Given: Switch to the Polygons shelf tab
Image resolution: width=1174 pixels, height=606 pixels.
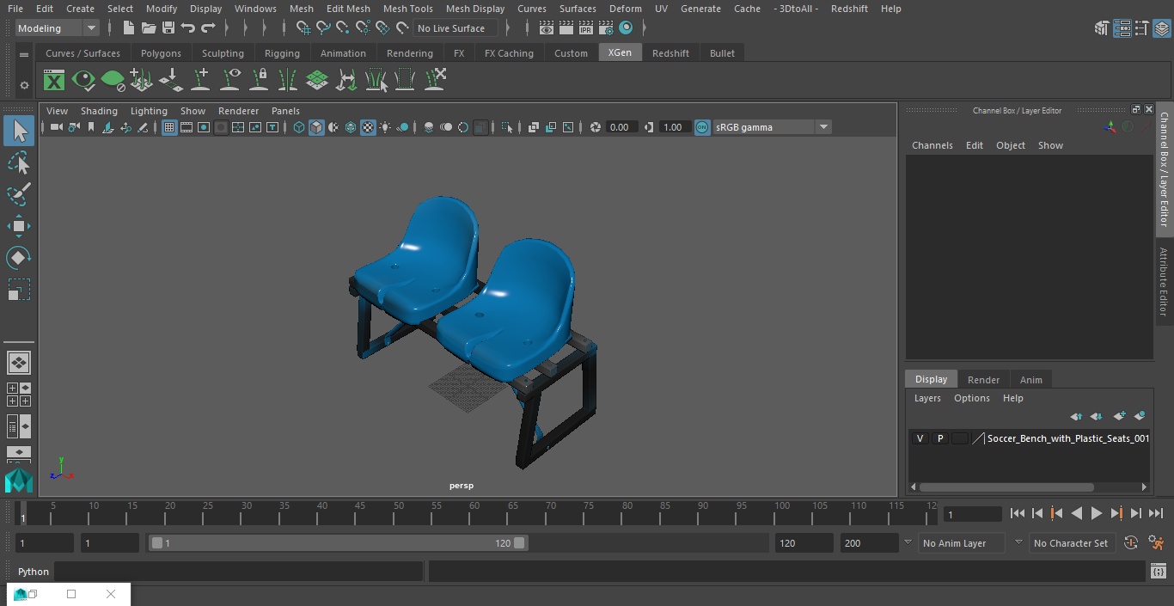Looking at the screenshot, I should (x=161, y=53).
